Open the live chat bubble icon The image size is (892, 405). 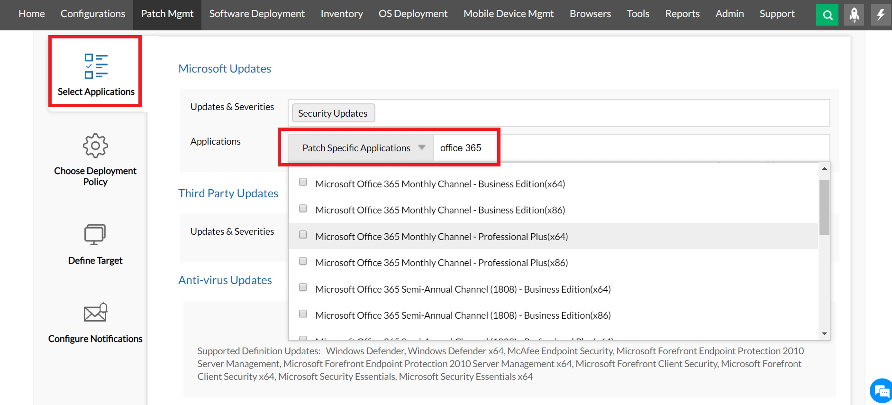click(881, 391)
